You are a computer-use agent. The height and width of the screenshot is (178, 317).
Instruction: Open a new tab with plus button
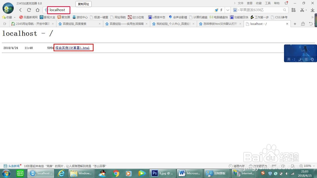pyautogui.click(x=295, y=24)
